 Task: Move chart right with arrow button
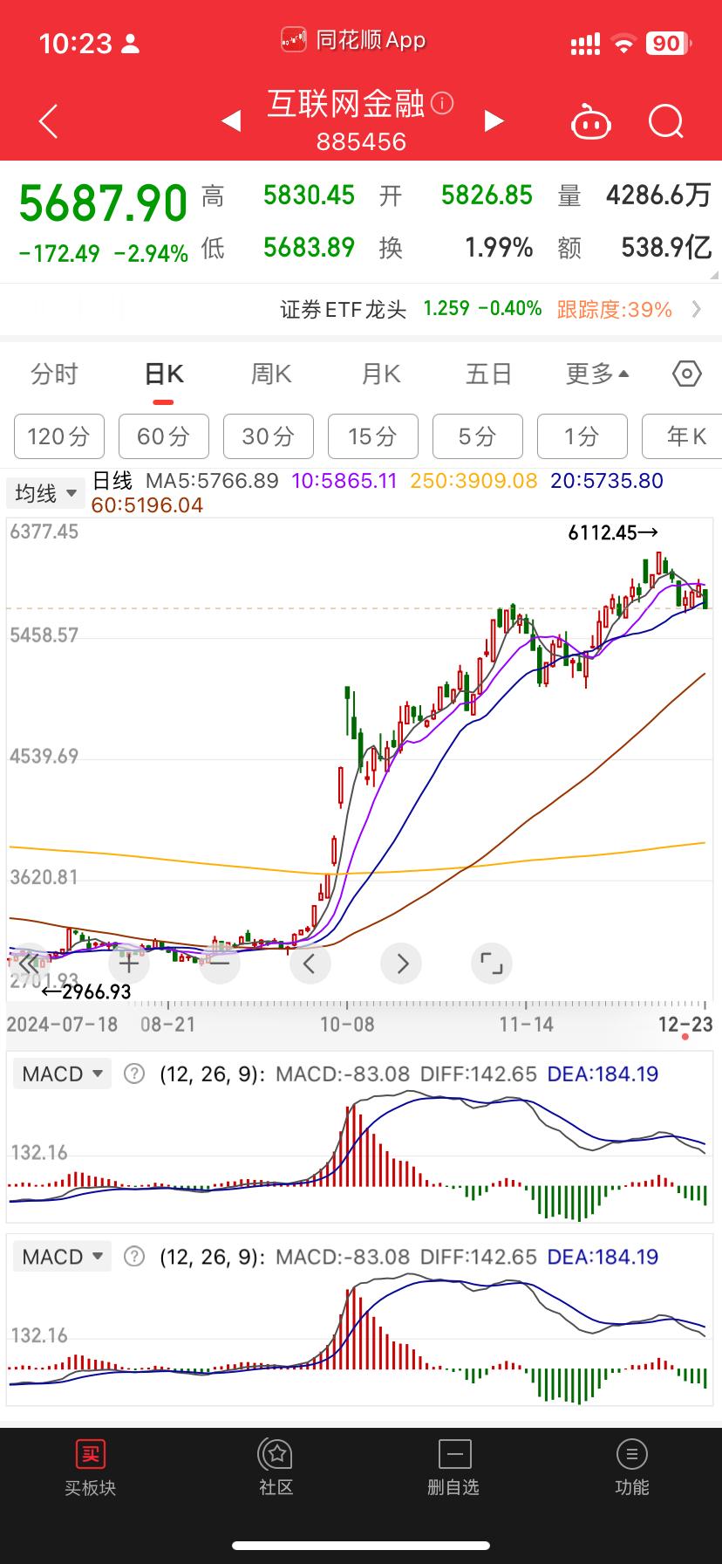point(401,964)
